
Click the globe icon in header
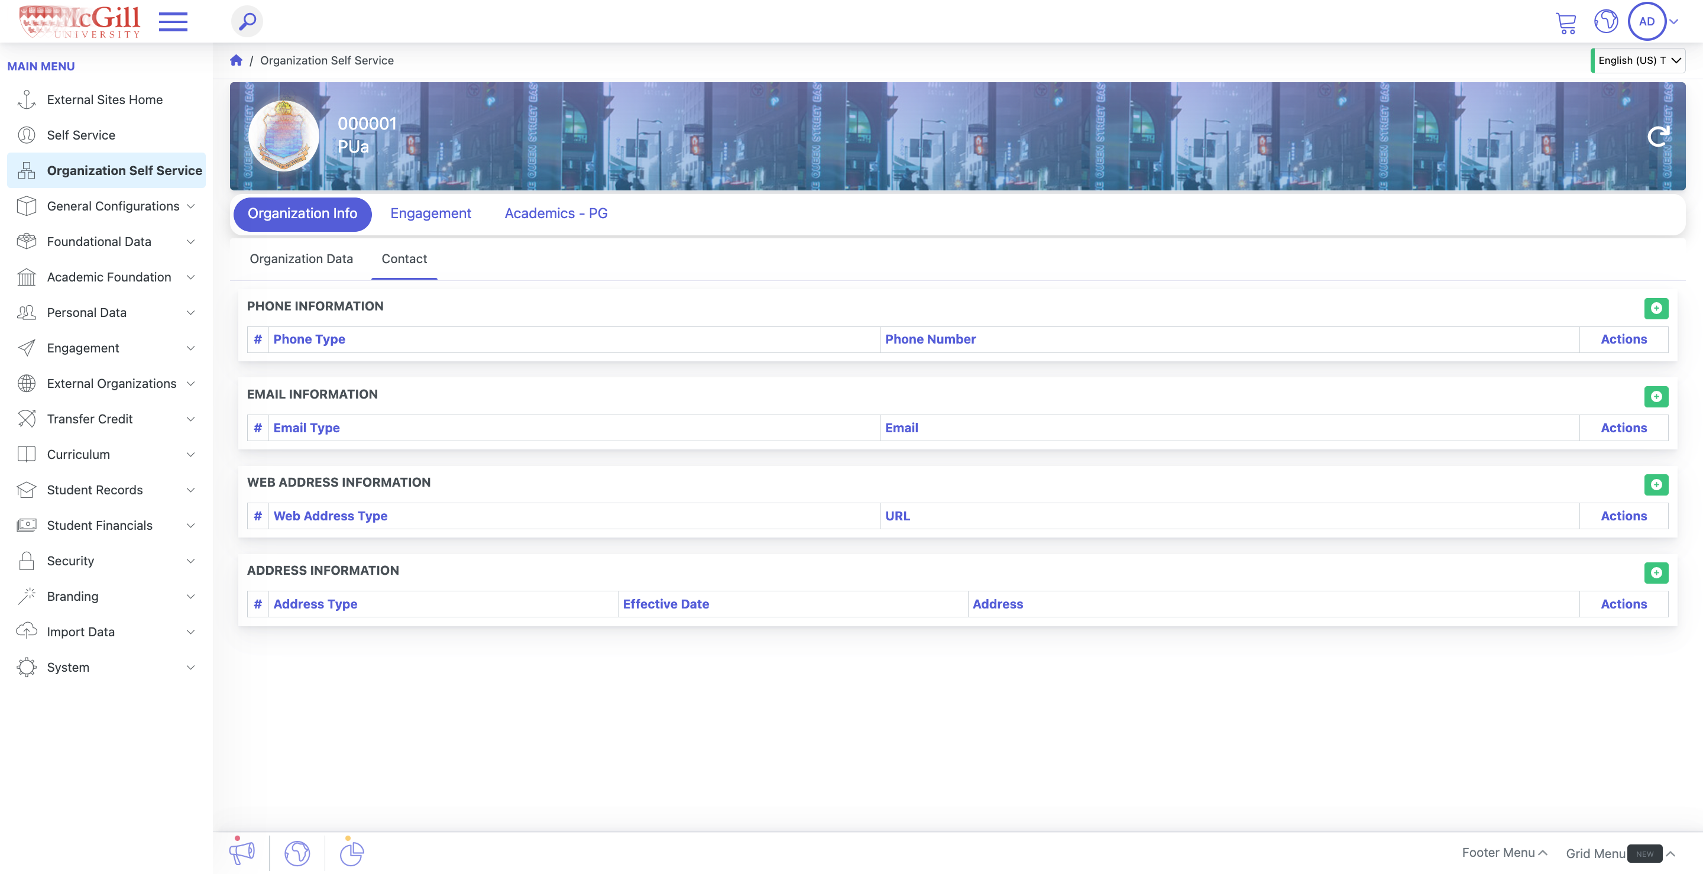[1605, 21]
